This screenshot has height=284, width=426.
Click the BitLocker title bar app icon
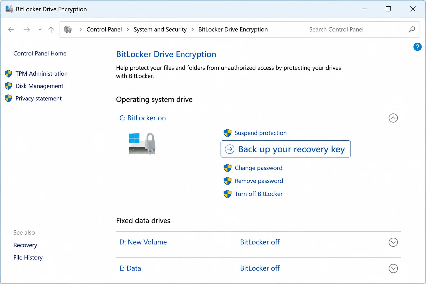pos(9,9)
